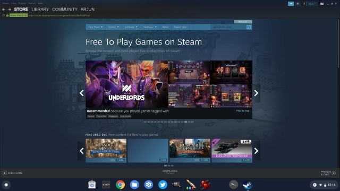Show next item in main carousel

[256, 93]
